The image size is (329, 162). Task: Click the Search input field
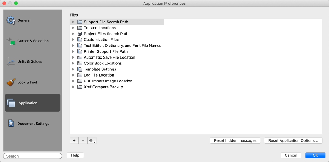click(32, 156)
